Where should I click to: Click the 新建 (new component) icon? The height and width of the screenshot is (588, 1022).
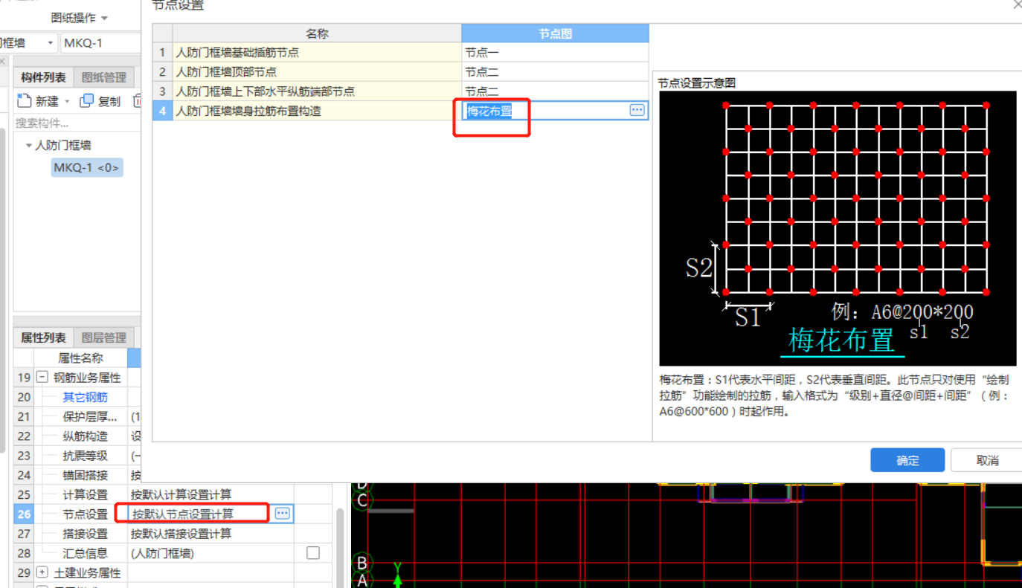point(24,100)
